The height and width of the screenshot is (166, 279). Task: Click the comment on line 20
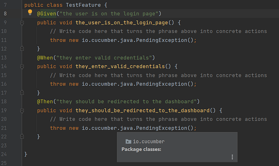click(x=158, y=119)
